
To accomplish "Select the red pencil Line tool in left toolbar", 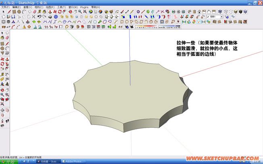I will pyautogui.click(x=7, y=44).
